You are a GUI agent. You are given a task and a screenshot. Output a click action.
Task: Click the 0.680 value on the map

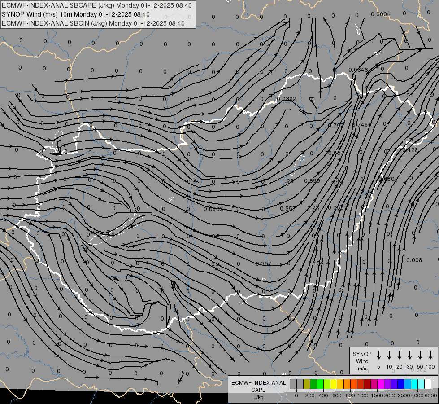click(x=387, y=179)
